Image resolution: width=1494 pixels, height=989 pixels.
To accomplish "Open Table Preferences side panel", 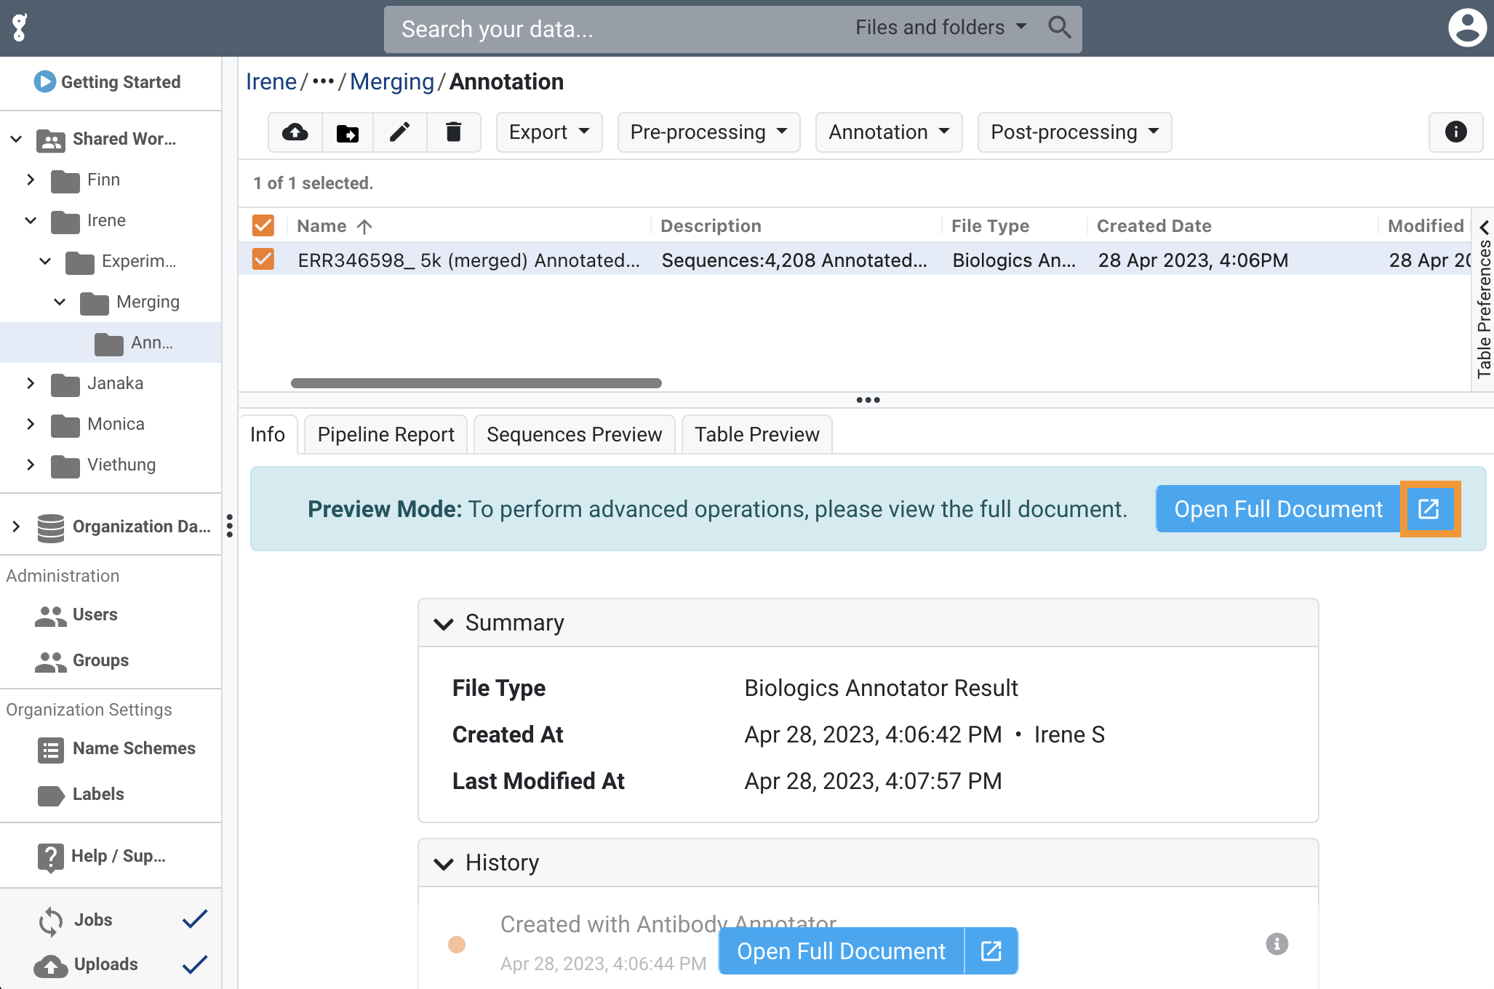I will [x=1483, y=300].
